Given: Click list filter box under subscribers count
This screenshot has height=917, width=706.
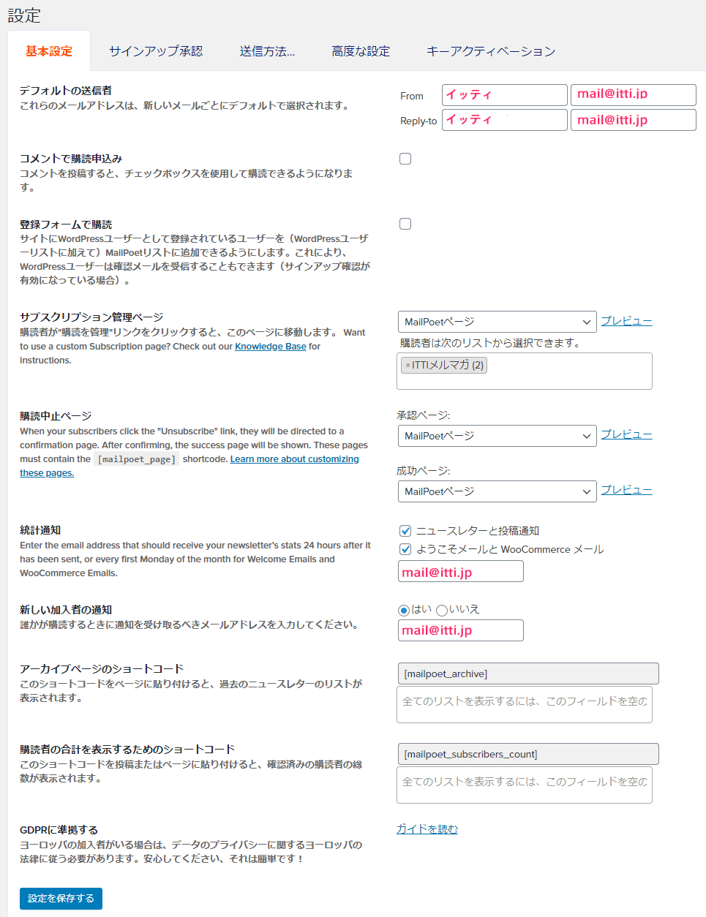Looking at the screenshot, I should pyautogui.click(x=525, y=785).
